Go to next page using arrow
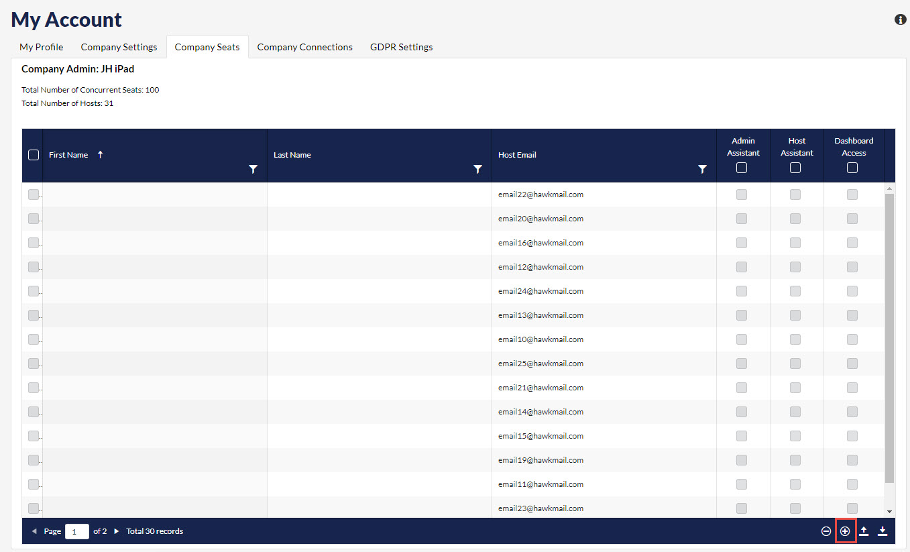Image resolution: width=910 pixels, height=552 pixels. pos(117,531)
